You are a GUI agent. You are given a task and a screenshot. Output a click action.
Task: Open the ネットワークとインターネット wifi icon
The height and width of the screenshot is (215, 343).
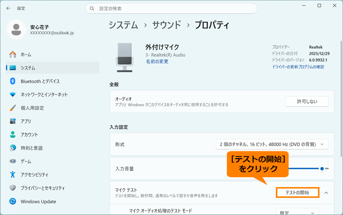tap(13, 95)
